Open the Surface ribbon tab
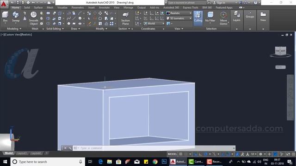The width and height of the screenshot is (296, 166). point(38,7)
